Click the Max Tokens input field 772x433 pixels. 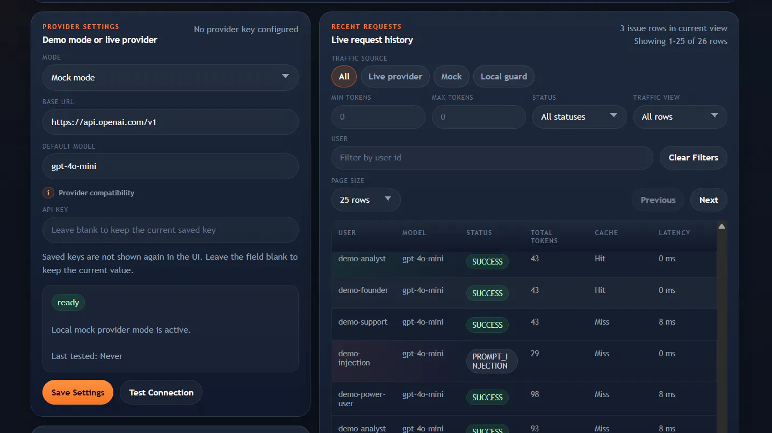pos(479,116)
